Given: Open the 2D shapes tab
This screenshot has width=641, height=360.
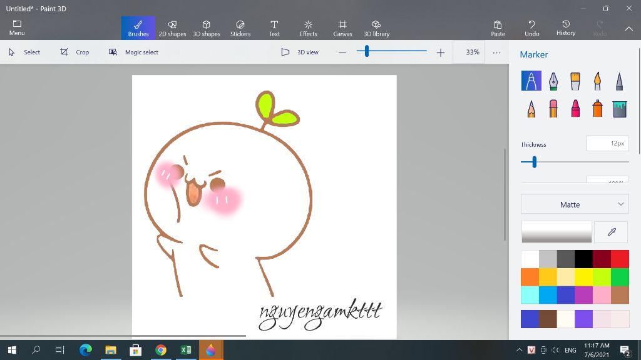Looking at the screenshot, I should [172, 28].
